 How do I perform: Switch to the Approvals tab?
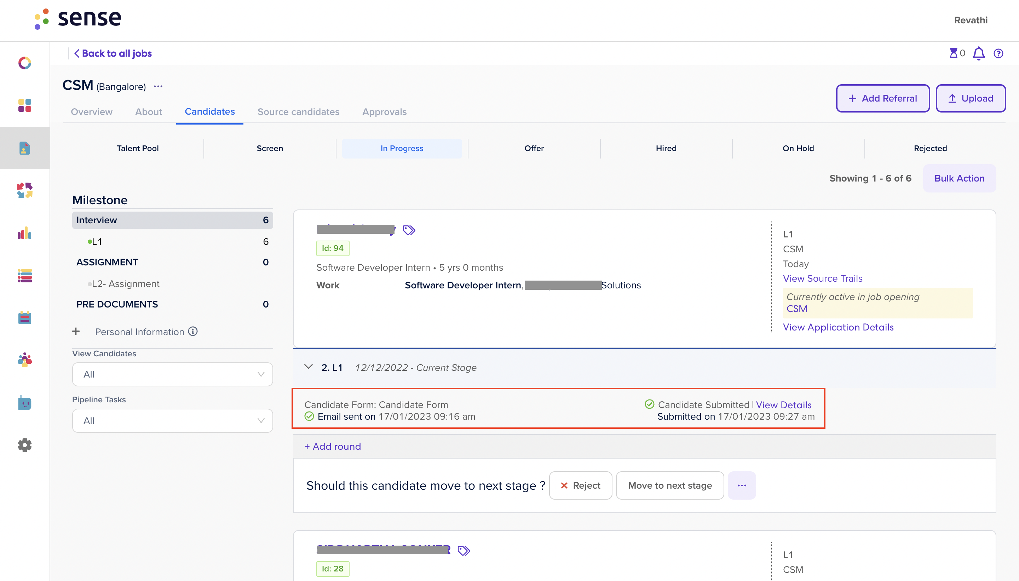(x=384, y=112)
